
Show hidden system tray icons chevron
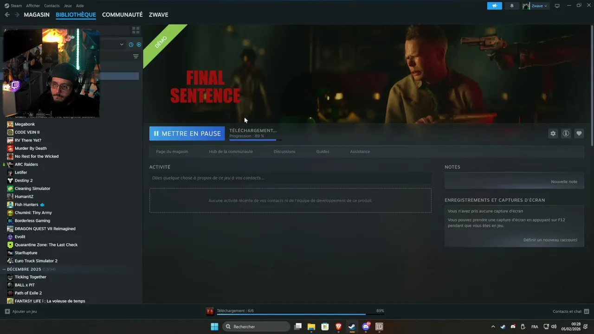tap(493, 327)
